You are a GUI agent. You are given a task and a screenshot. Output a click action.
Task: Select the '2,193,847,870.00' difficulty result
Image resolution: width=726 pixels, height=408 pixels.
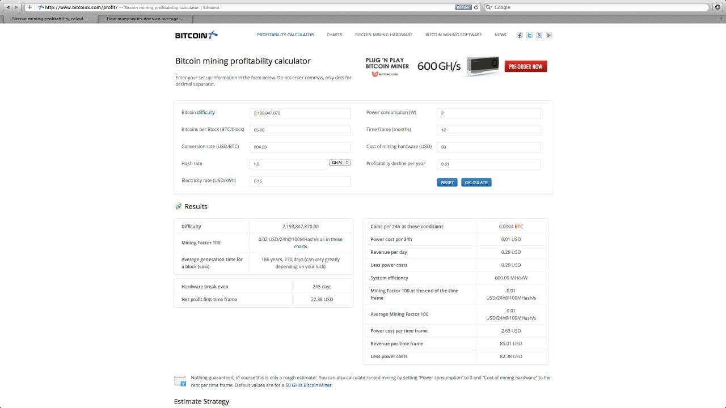(301, 227)
